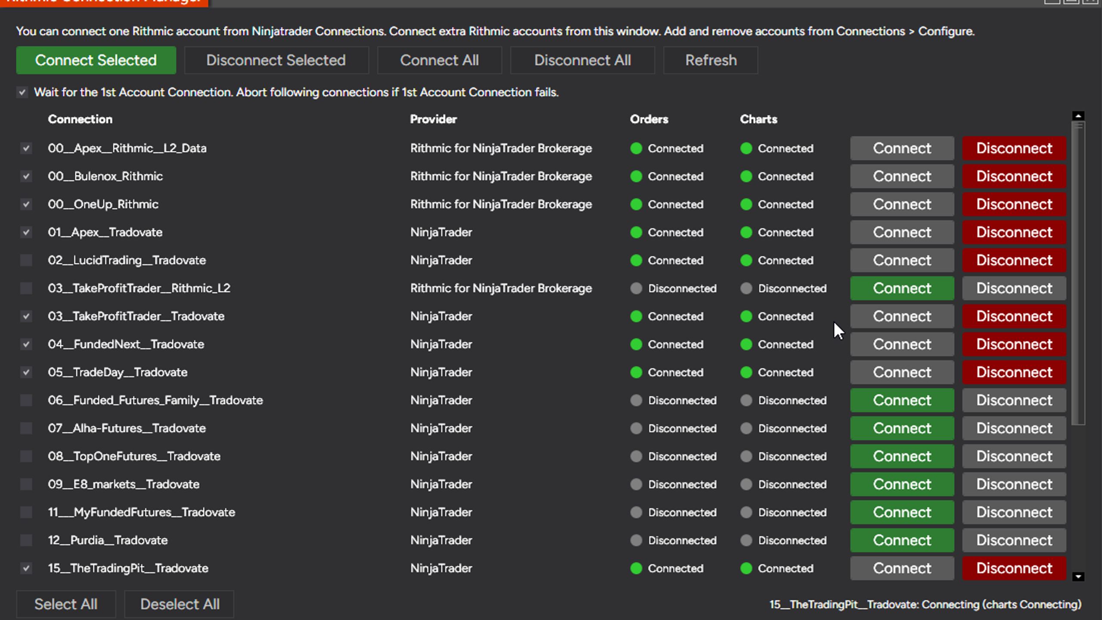Click the Disconnect All button
Screen dimensions: 1102x620
pyautogui.click(x=582, y=60)
